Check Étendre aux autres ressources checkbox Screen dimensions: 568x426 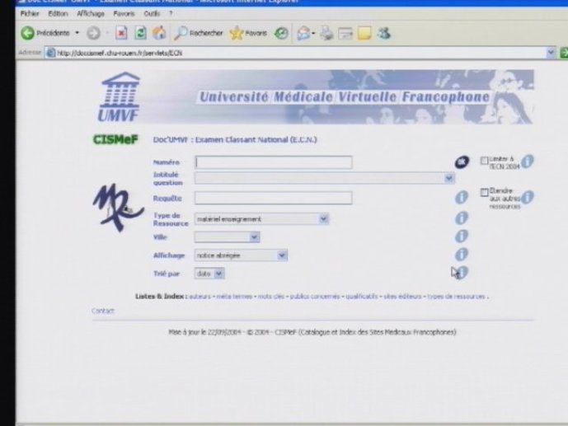[484, 192]
